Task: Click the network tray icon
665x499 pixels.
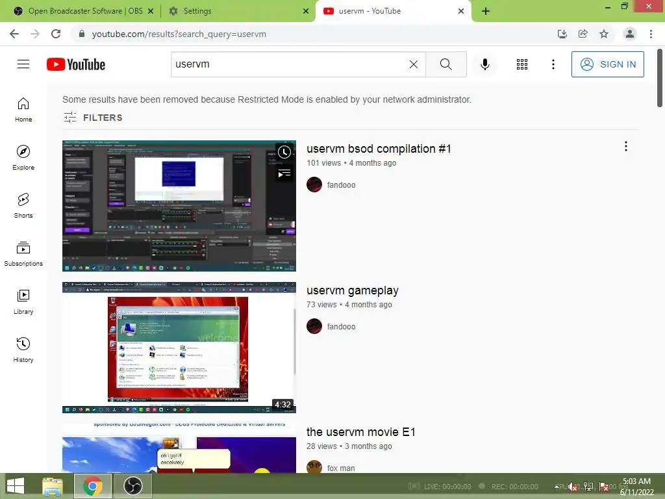Action: click(x=588, y=486)
